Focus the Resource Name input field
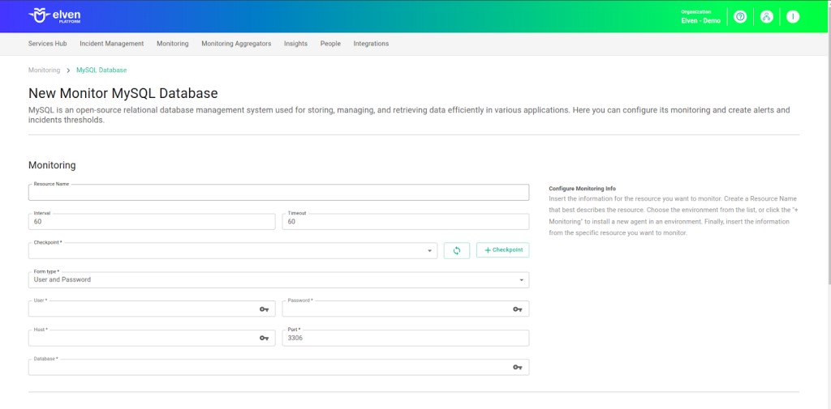This screenshot has width=831, height=409. 278,193
